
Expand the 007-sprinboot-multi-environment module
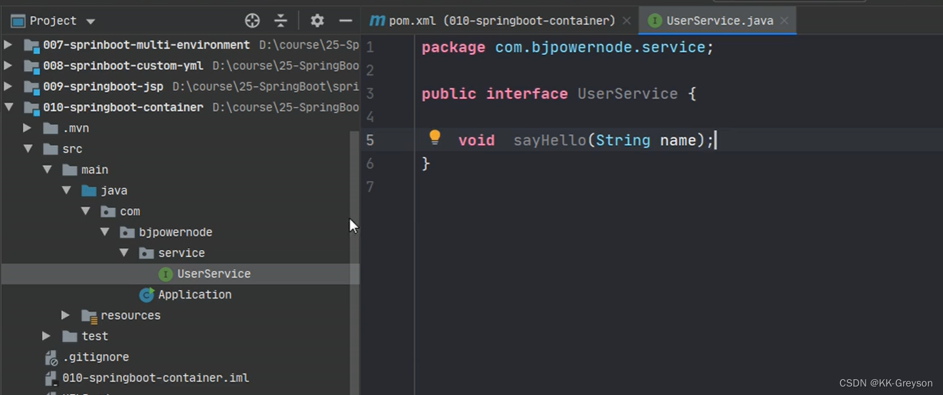pos(8,45)
